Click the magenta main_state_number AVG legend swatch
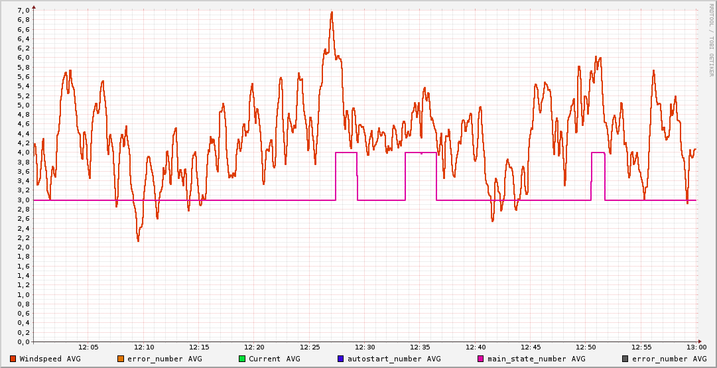This screenshot has width=717, height=368. click(x=481, y=359)
